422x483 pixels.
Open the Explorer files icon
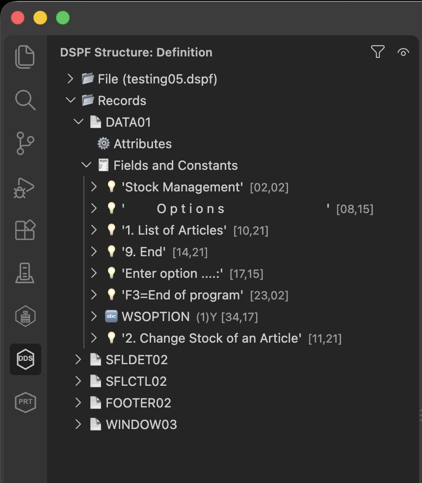point(25,57)
